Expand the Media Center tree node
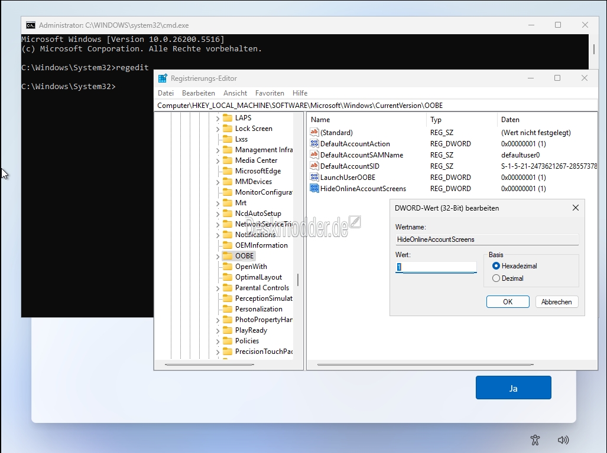This screenshot has width=607, height=453. pos(218,161)
